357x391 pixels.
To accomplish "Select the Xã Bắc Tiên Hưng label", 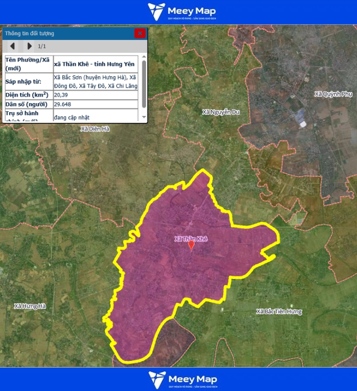I will (x=279, y=312).
